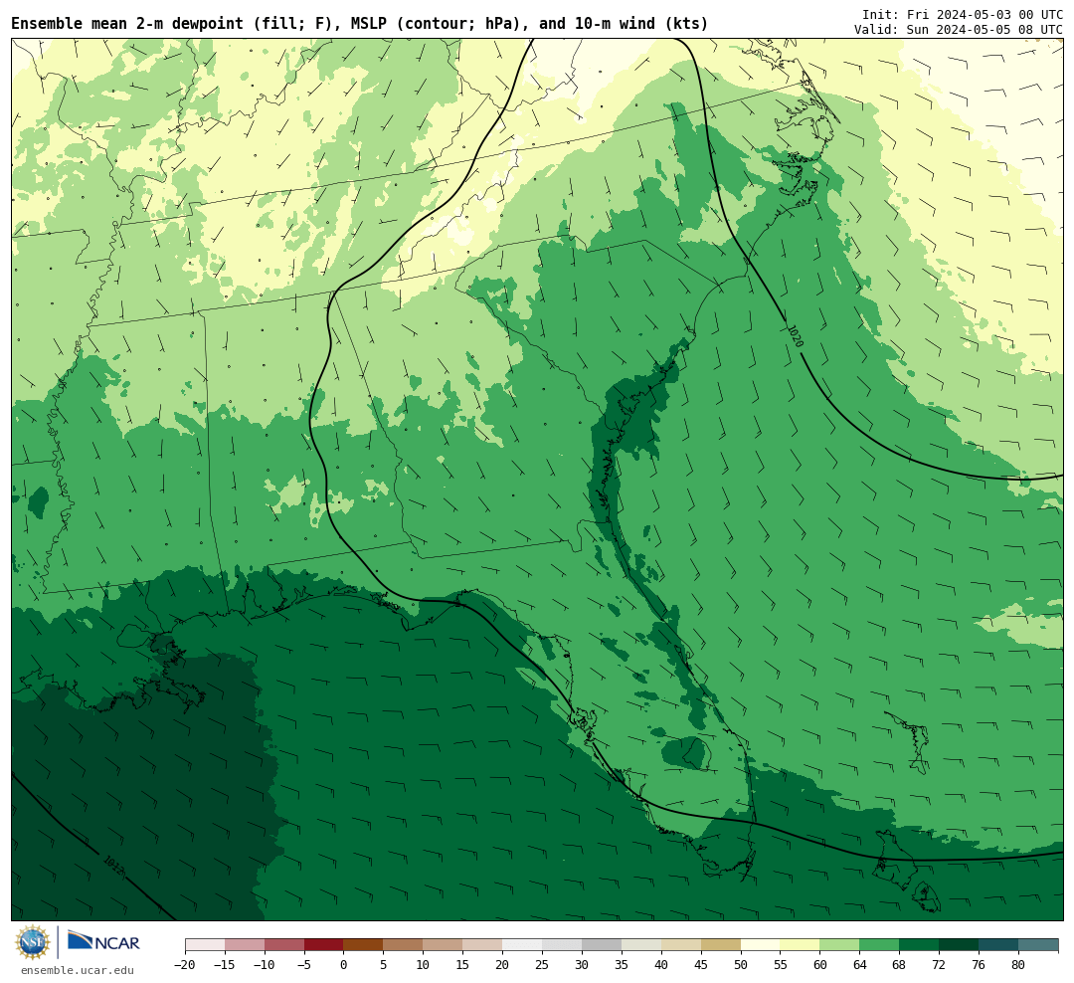Click the colorbar swatch between -20 and -15
Viewport: 1074px width, 983px height.
(x=205, y=945)
